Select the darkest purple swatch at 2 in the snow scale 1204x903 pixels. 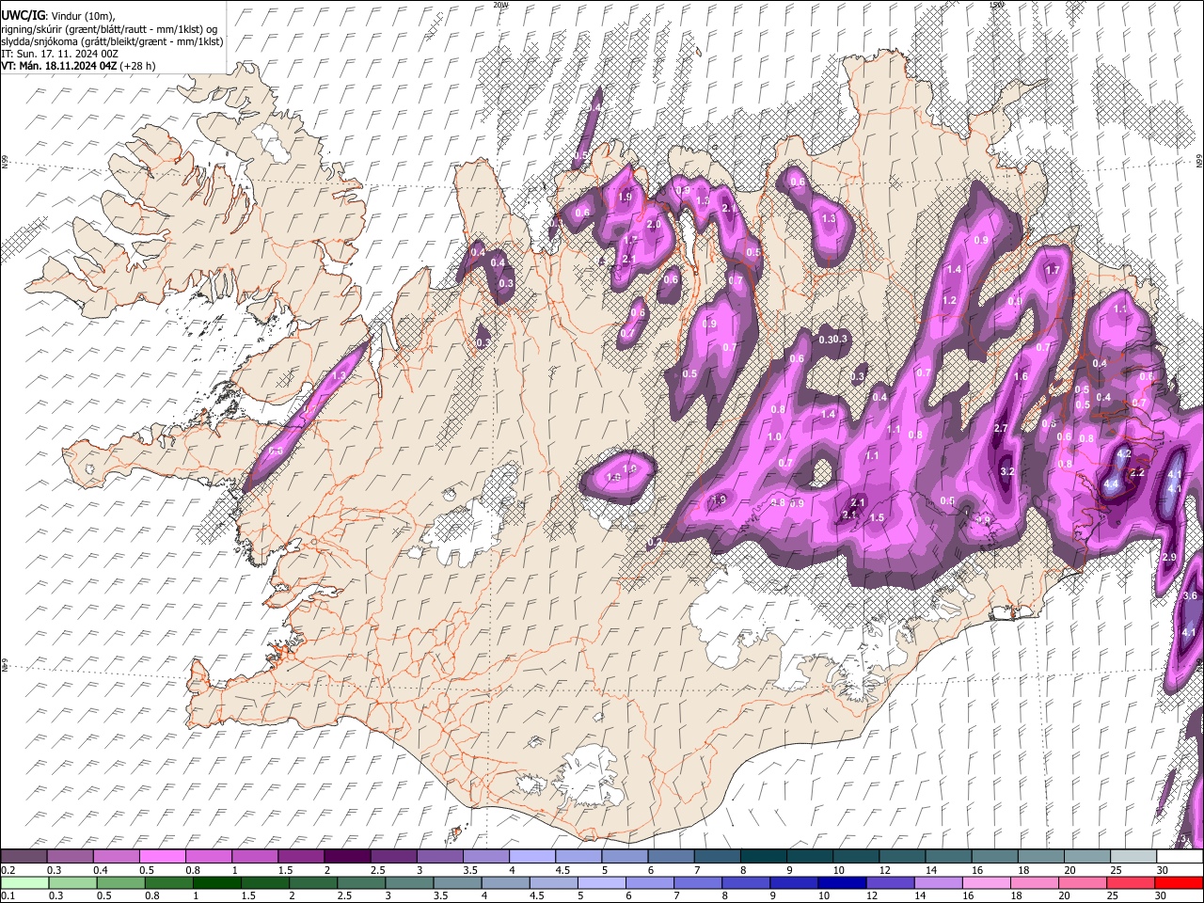(346, 857)
